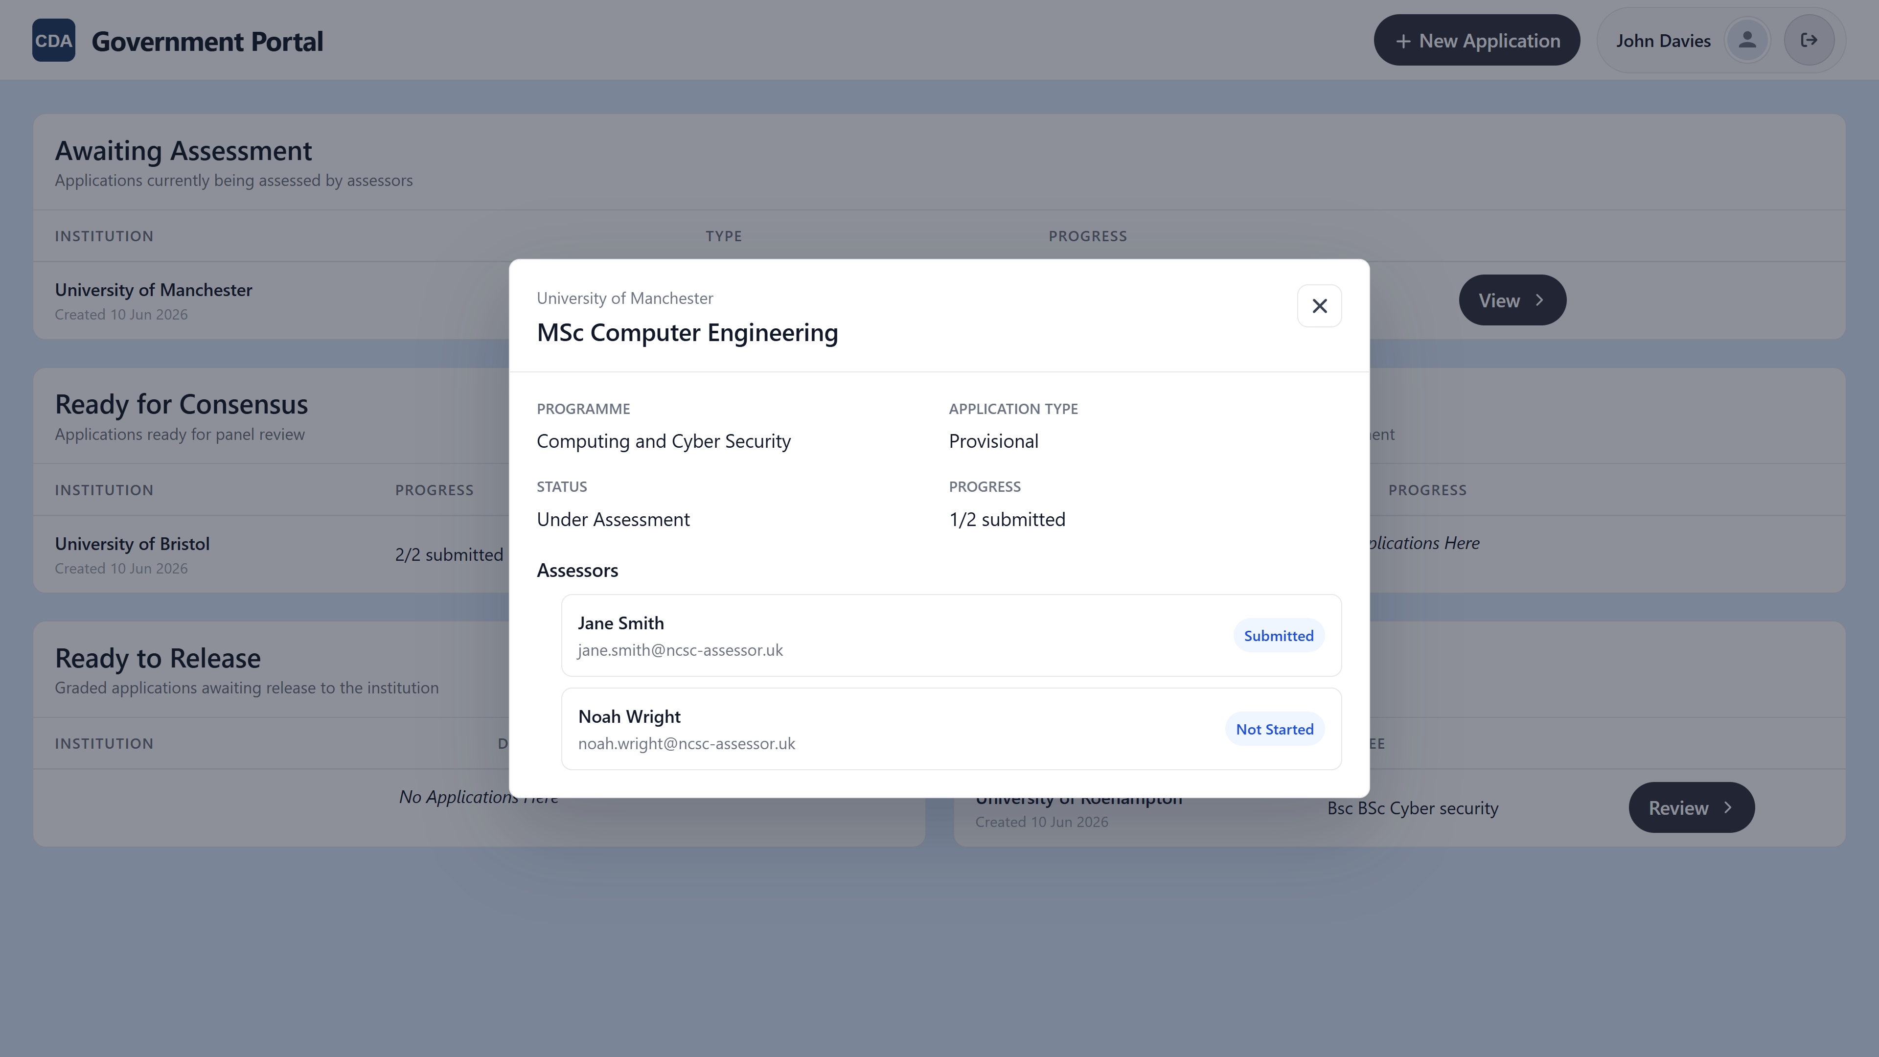1879x1057 pixels.
Task: Click the Under Assessment status value
Action: pyautogui.click(x=613, y=519)
